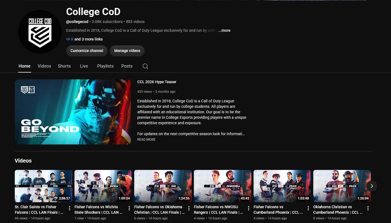Open menu for St. Clair Saints video

coord(69,208)
